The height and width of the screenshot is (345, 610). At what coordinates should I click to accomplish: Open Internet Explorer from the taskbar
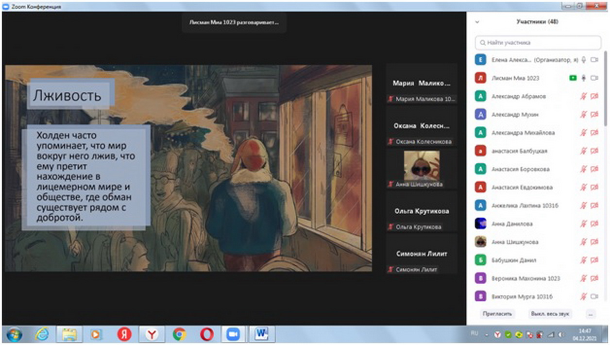[x=42, y=334]
